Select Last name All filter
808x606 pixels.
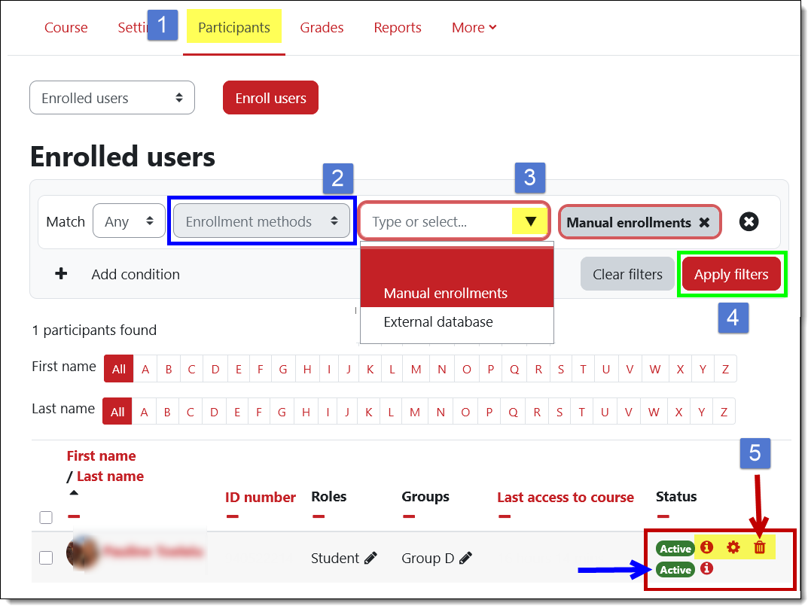pos(117,412)
